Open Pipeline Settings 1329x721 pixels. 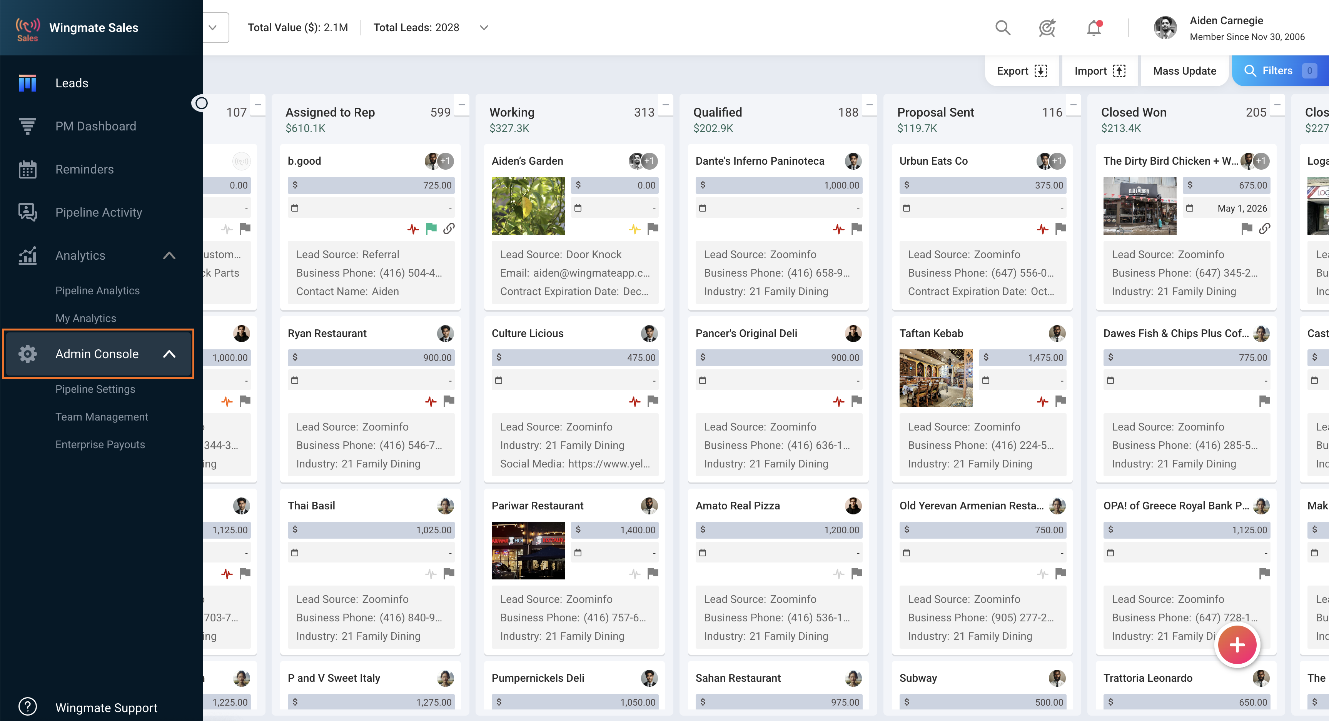pyautogui.click(x=95, y=389)
